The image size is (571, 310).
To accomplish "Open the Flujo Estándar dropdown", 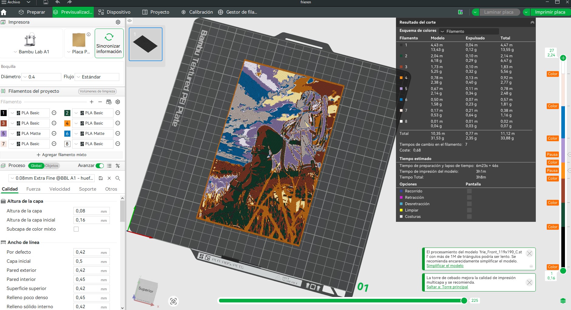I will (97, 77).
